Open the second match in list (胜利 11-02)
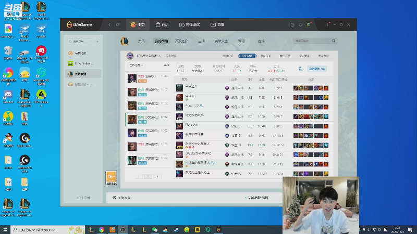Screen dimensions: 417x234 pos(148,92)
